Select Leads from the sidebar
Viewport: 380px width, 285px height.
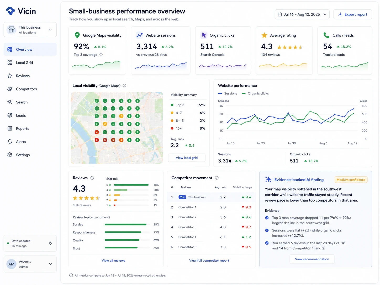coord(30,115)
